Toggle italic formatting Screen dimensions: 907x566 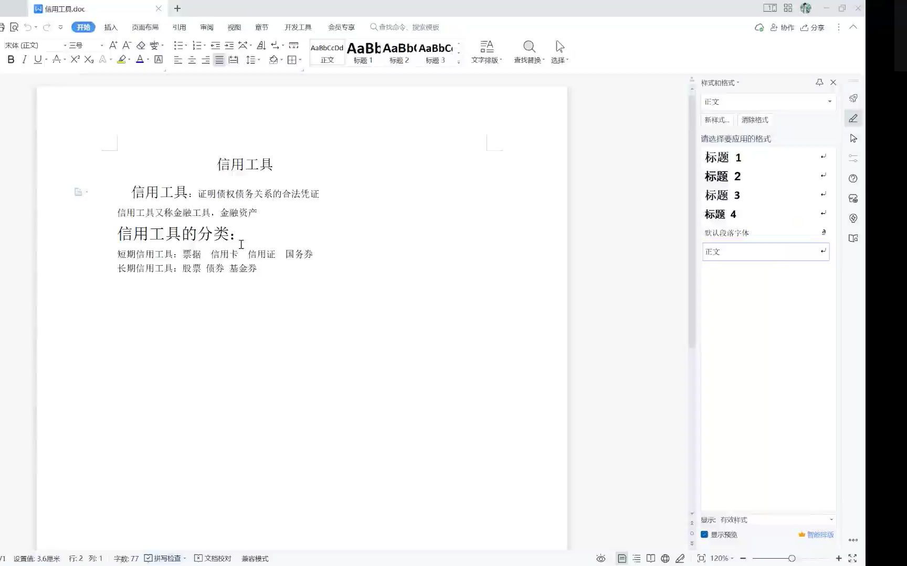(x=24, y=60)
